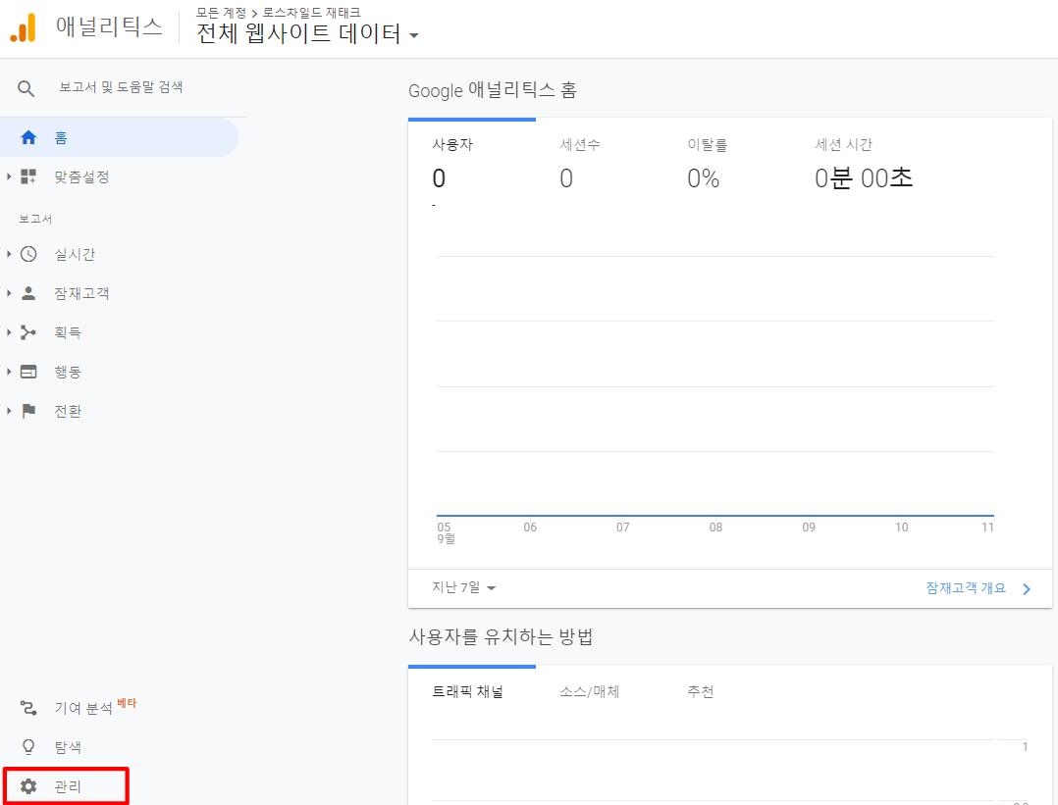The width and height of the screenshot is (1058, 805).
Task: Expand the 잠재고객 section arrow
Action: coord(8,292)
